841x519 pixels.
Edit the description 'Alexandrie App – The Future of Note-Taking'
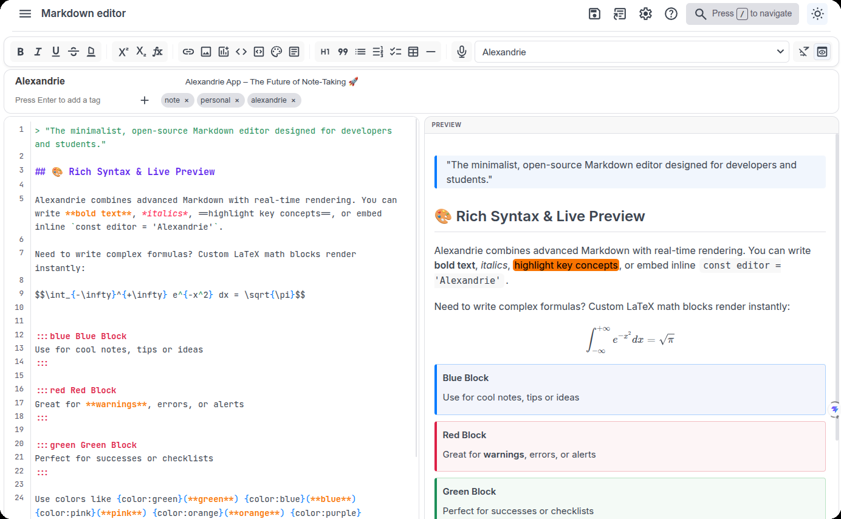click(272, 81)
